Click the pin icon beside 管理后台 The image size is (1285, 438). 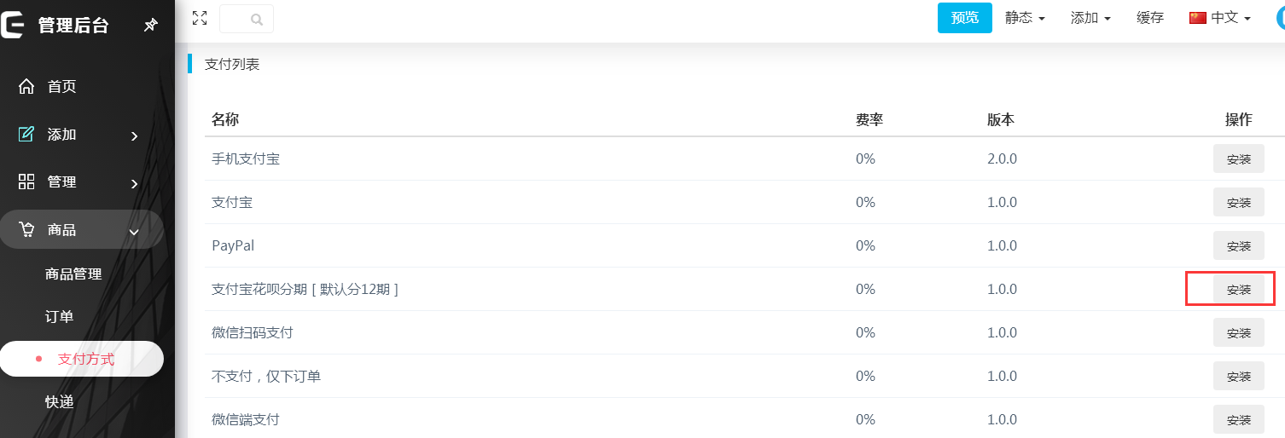coord(150,26)
